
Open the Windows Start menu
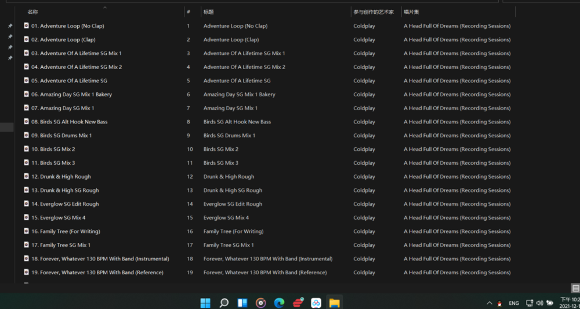click(205, 303)
